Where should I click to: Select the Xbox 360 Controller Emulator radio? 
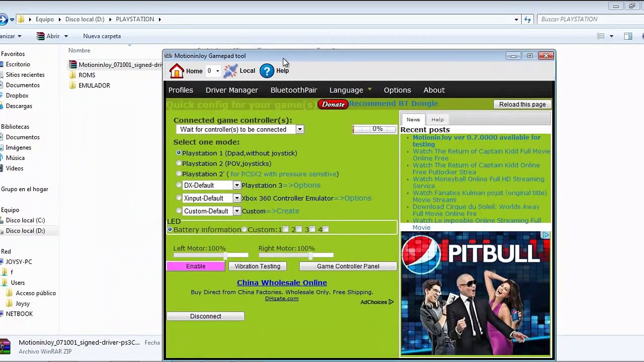point(179,198)
